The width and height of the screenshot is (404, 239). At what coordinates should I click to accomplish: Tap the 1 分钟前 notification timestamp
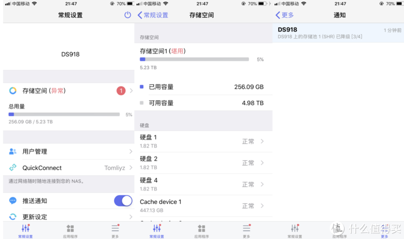click(x=392, y=30)
